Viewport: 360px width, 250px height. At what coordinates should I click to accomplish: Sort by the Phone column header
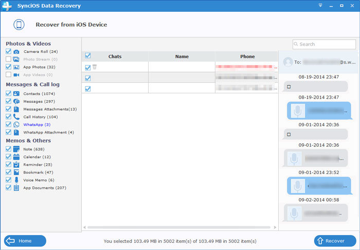247,56
